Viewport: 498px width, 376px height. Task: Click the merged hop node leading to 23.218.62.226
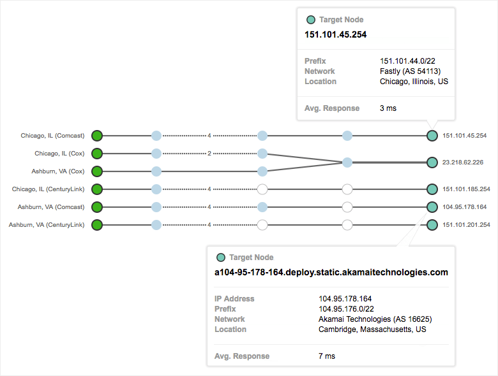[347, 163]
